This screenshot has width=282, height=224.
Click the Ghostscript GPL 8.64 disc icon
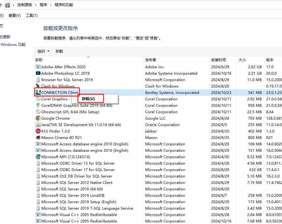click(38, 112)
